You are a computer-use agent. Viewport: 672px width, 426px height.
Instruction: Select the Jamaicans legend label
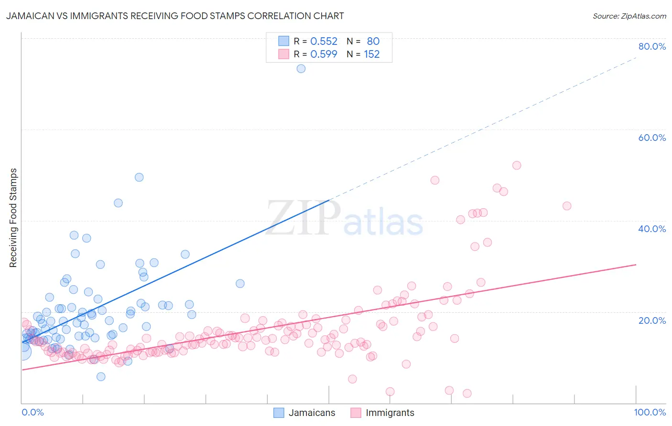click(312, 413)
